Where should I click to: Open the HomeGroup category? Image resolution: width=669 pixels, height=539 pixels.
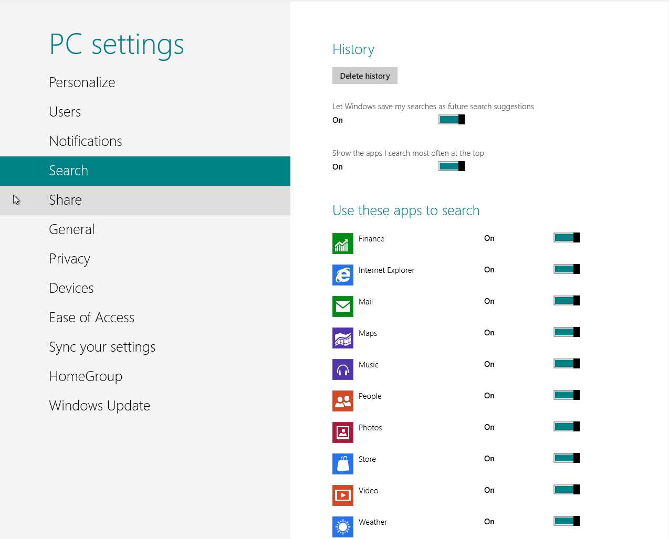(145, 376)
